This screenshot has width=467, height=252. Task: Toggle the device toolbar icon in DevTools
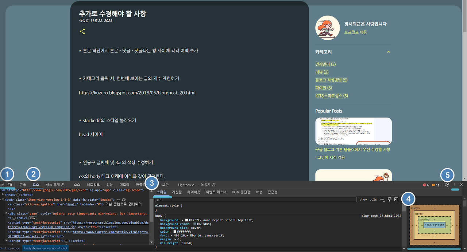click(9, 185)
